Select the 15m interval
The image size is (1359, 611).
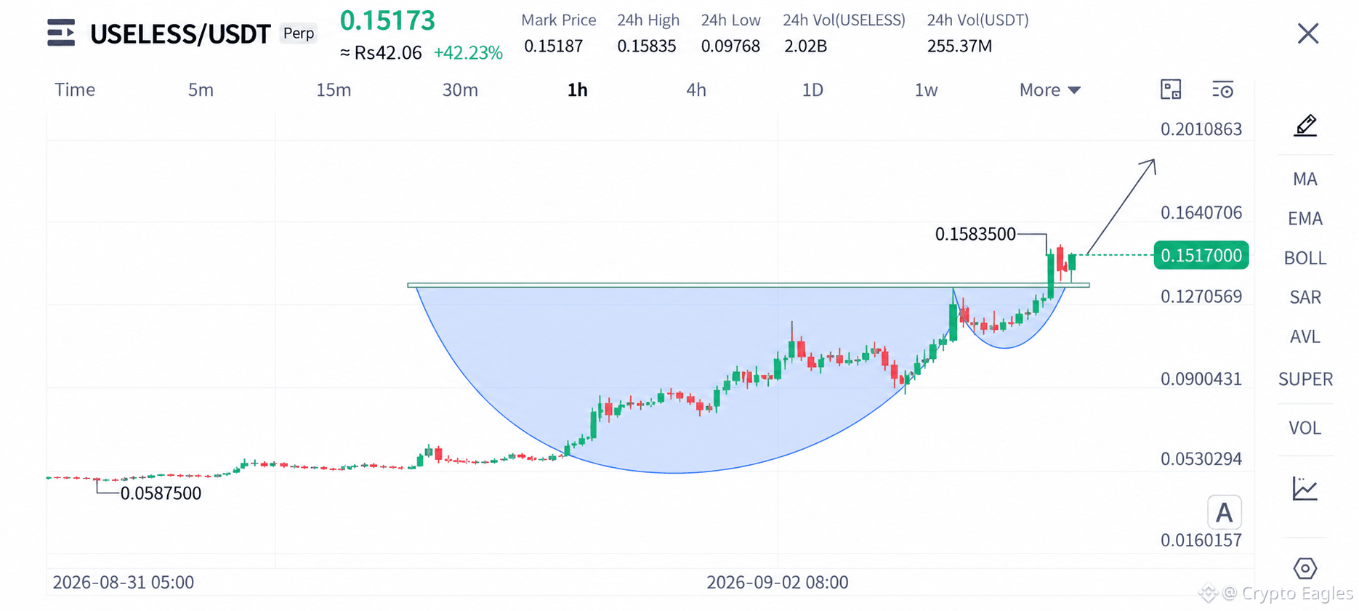point(334,90)
